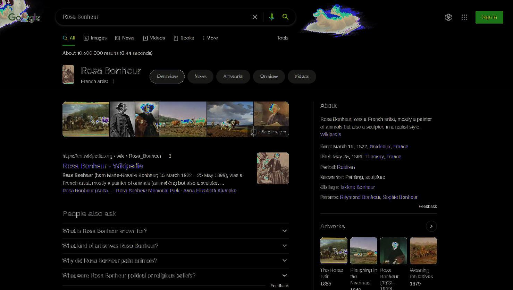Viewport: 513px width, 290px height.
Task: Select the Artworks chip
Action: tap(233, 77)
